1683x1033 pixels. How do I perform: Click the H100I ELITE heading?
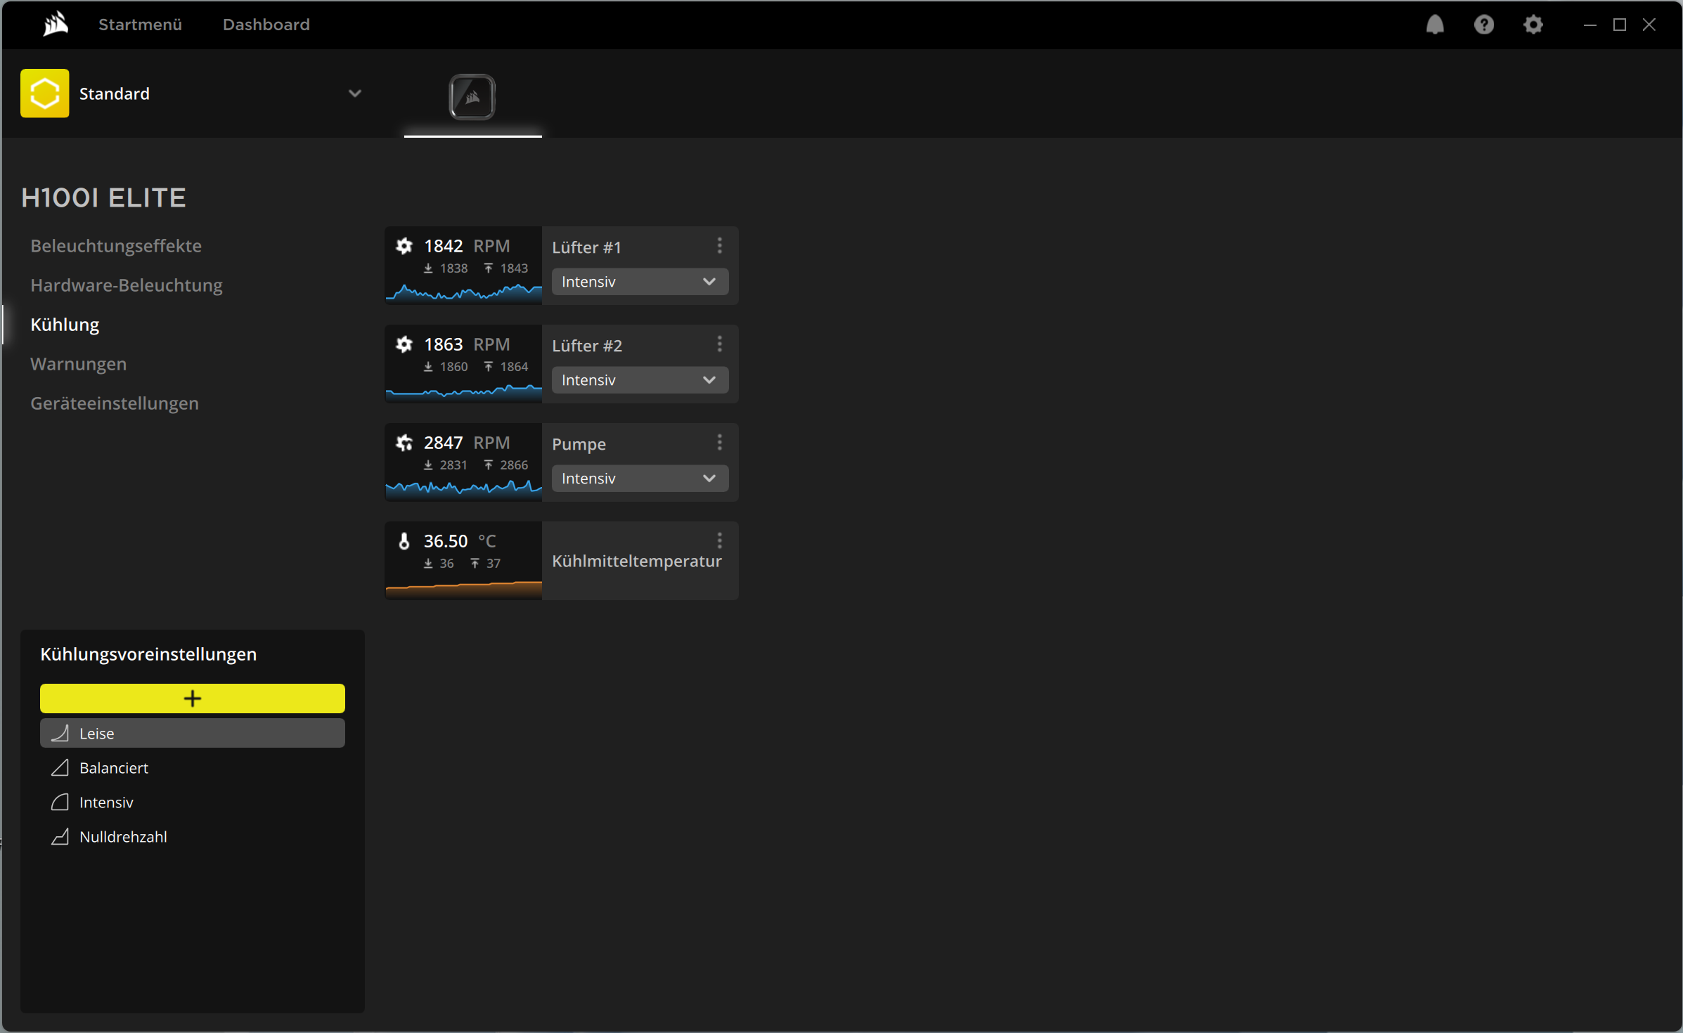tap(104, 198)
